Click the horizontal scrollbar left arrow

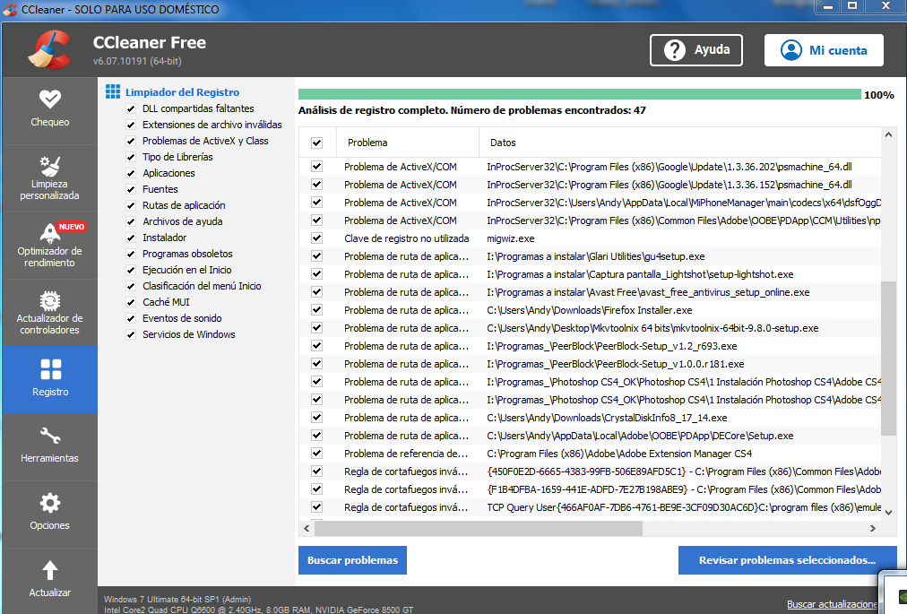click(x=307, y=528)
